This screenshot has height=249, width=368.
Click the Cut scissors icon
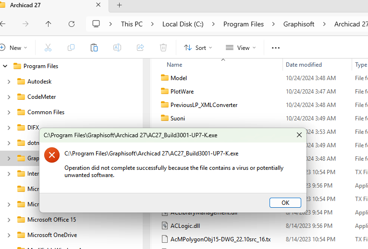tap(48, 48)
